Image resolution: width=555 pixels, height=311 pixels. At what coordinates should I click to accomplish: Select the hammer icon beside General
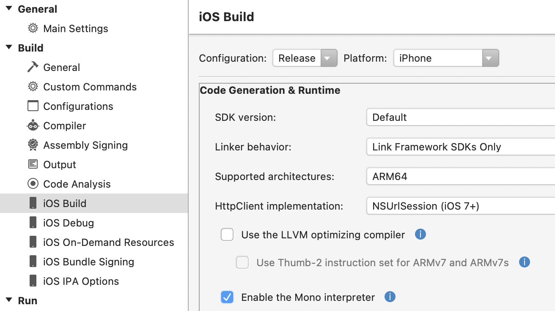pyautogui.click(x=33, y=67)
